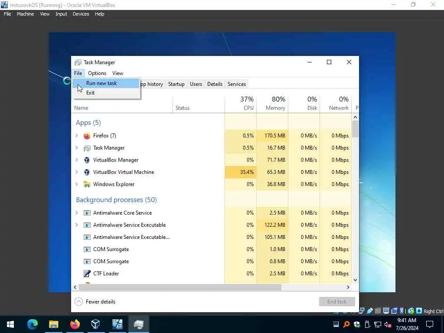Open the Windows Start button
This screenshot has height=333, width=444.
click(x=10, y=324)
